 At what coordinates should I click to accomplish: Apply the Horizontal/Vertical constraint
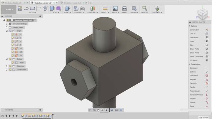pos(207,95)
